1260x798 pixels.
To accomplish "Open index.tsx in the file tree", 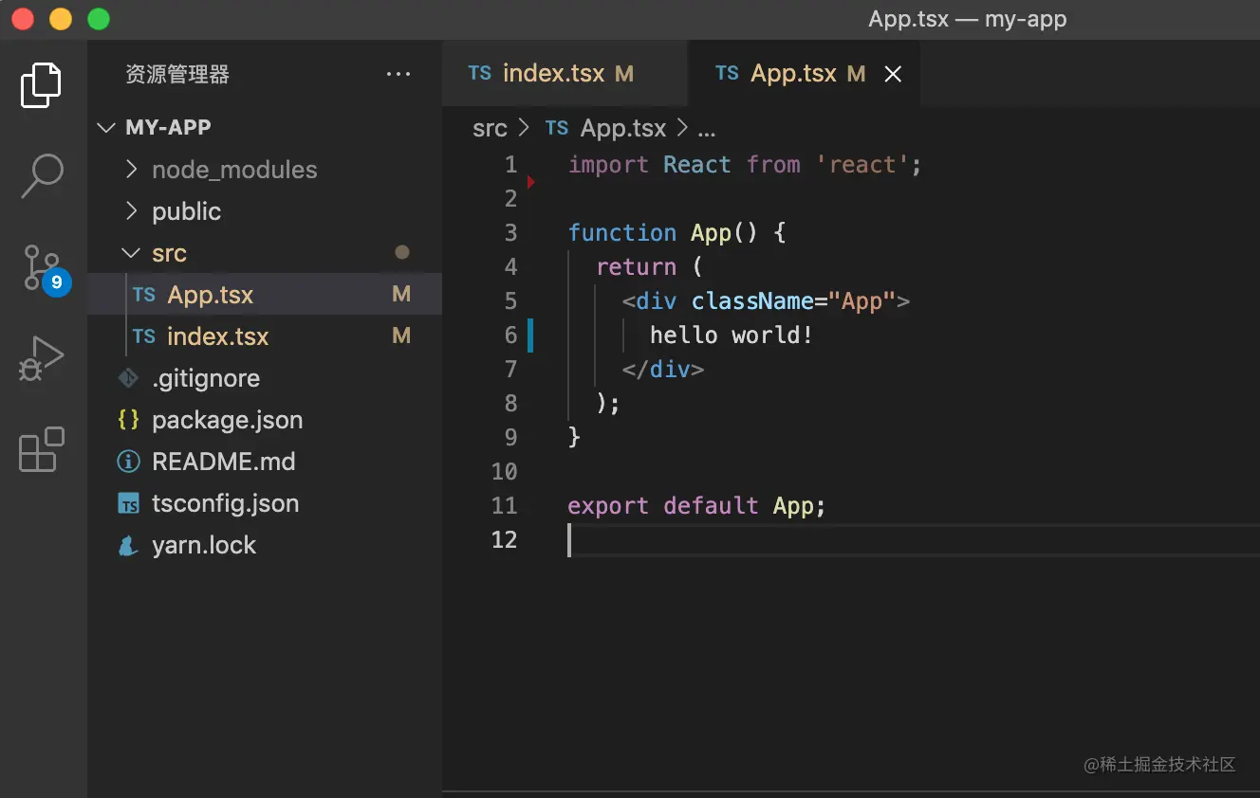I will point(217,336).
